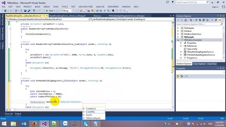Click the Refresh icon in Solution Explorer
This screenshot has width=226, height=127.
point(200,20)
